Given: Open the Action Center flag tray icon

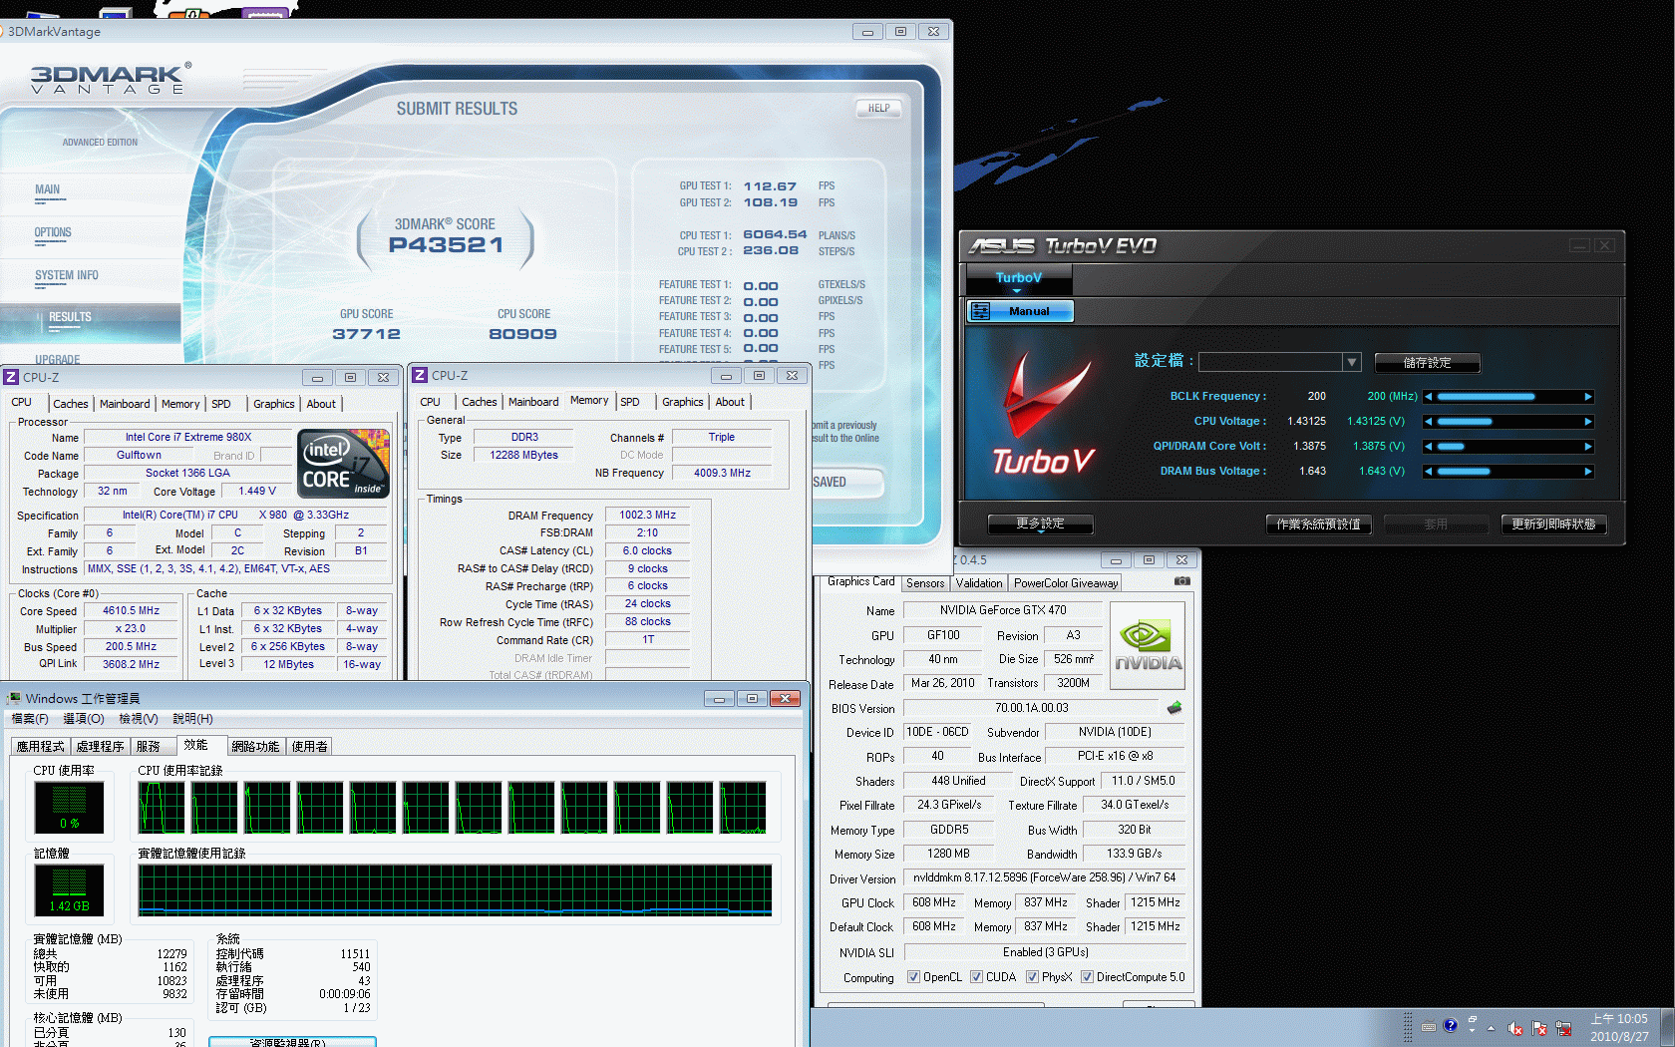Looking at the screenshot, I should pyautogui.click(x=1539, y=1028).
